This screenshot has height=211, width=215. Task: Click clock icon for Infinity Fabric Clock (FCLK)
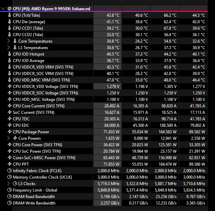pos(10,170)
